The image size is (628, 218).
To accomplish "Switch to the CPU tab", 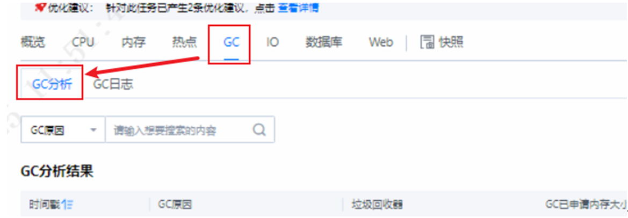I will 83,42.
